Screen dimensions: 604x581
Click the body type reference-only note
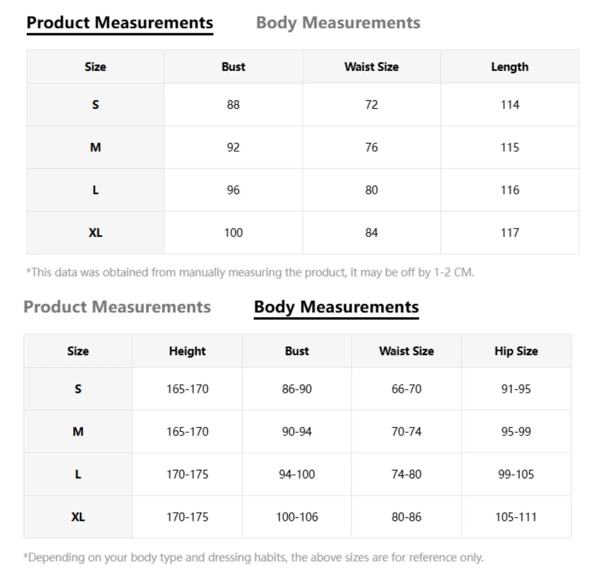(253, 557)
